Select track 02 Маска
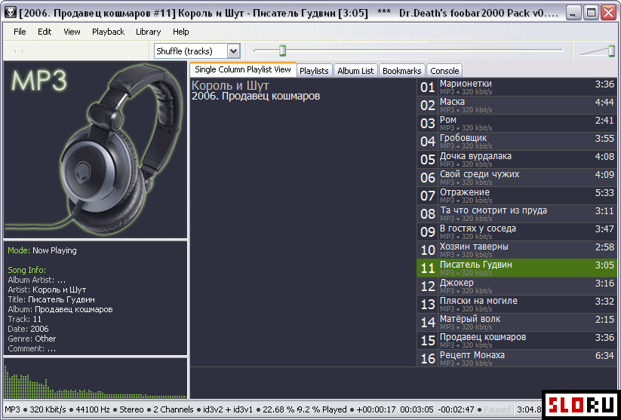Image resolution: width=621 pixels, height=420 pixels. 517,106
